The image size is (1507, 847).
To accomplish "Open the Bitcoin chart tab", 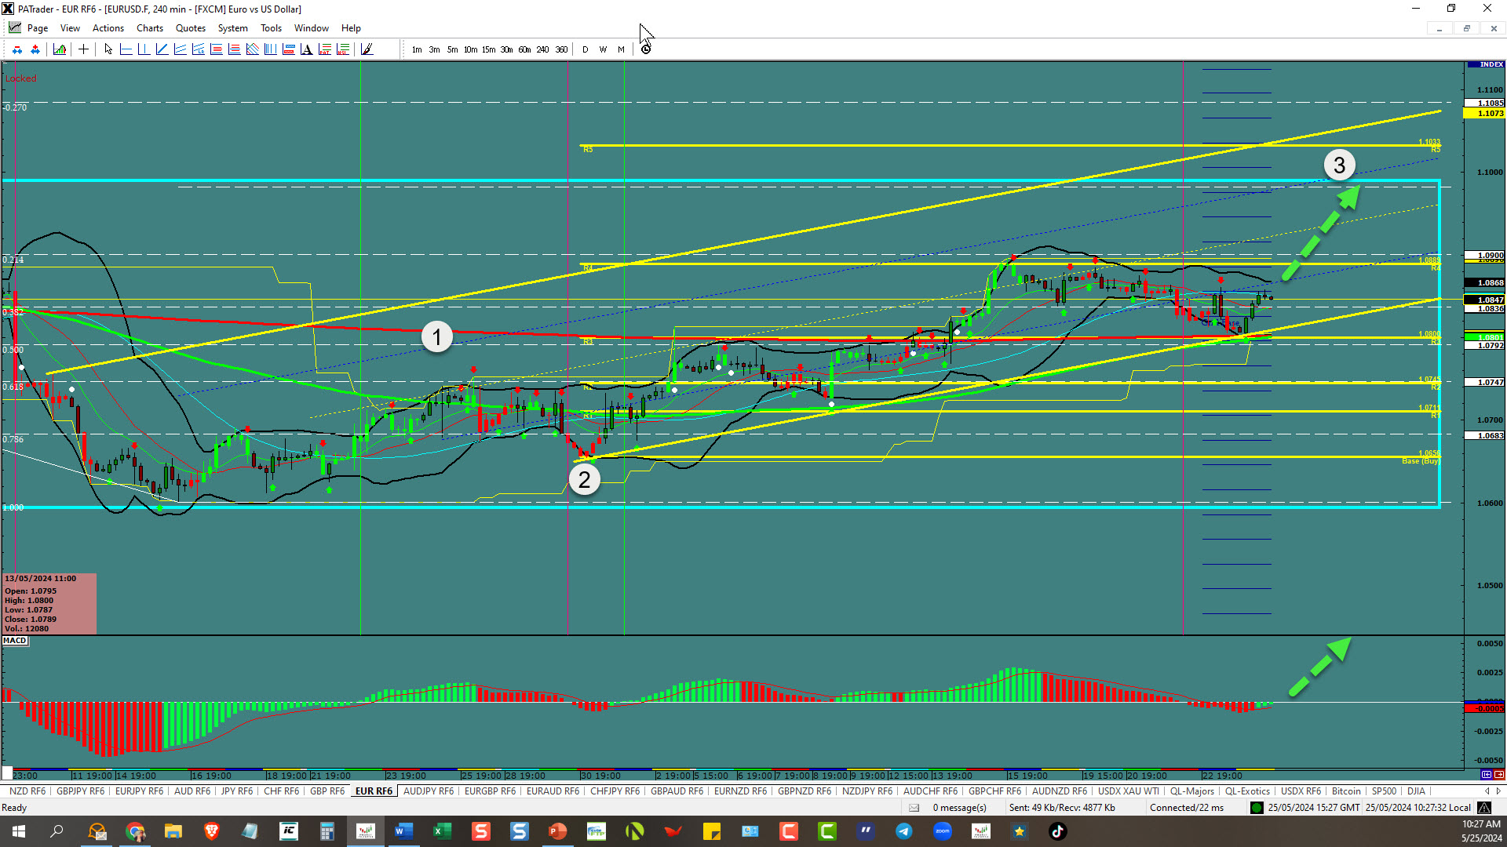I will tap(1345, 791).
